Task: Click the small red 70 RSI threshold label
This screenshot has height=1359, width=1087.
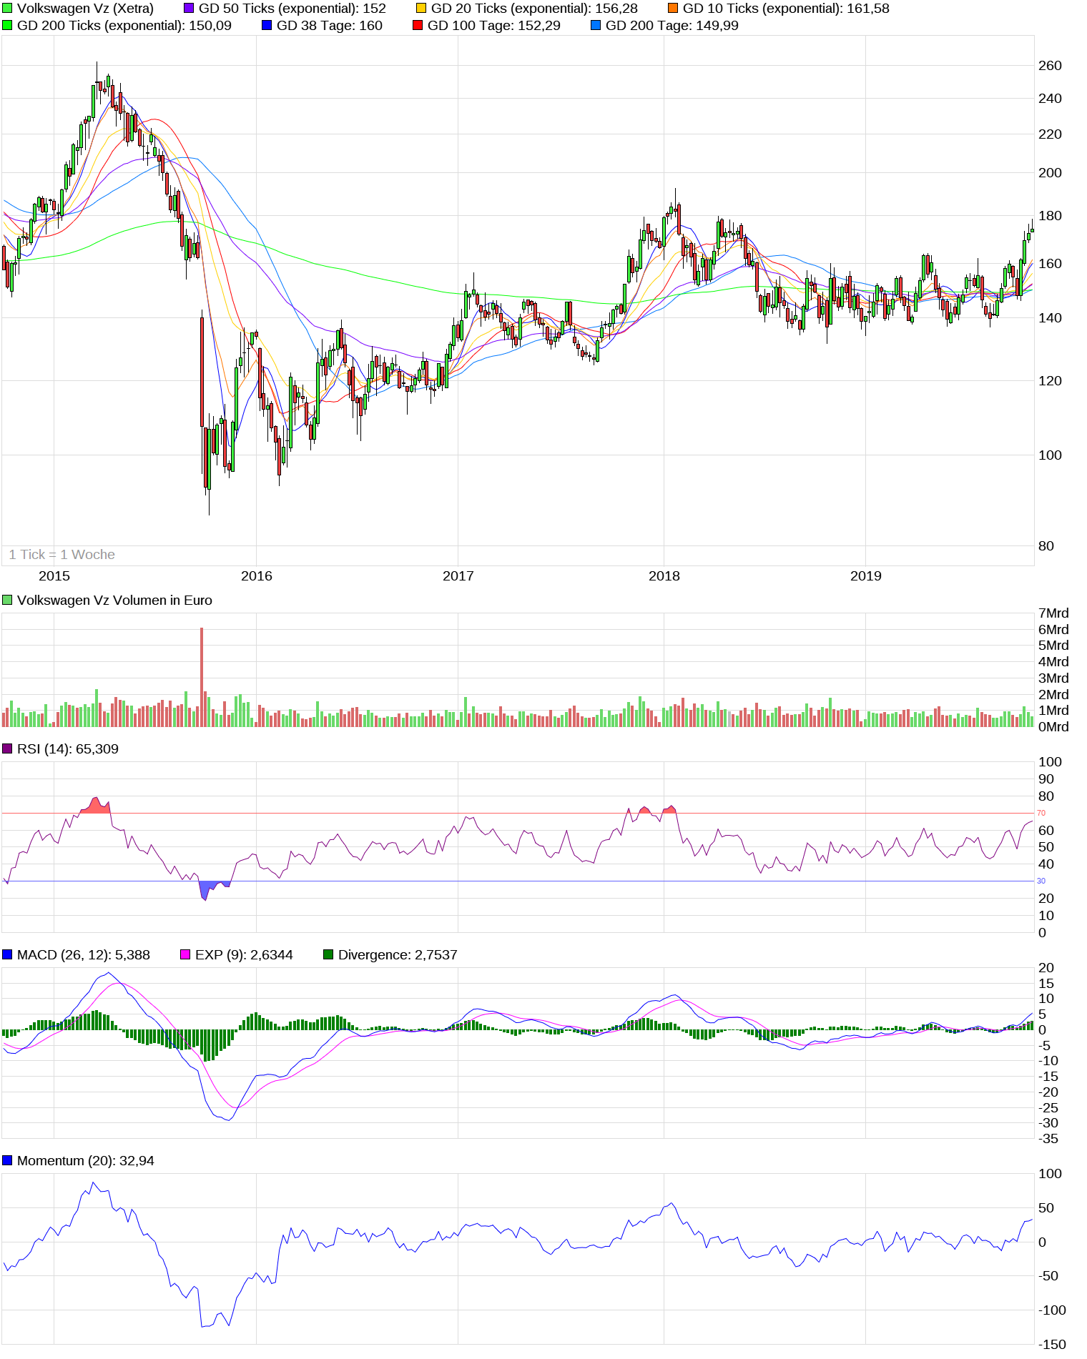Action: [x=1041, y=813]
